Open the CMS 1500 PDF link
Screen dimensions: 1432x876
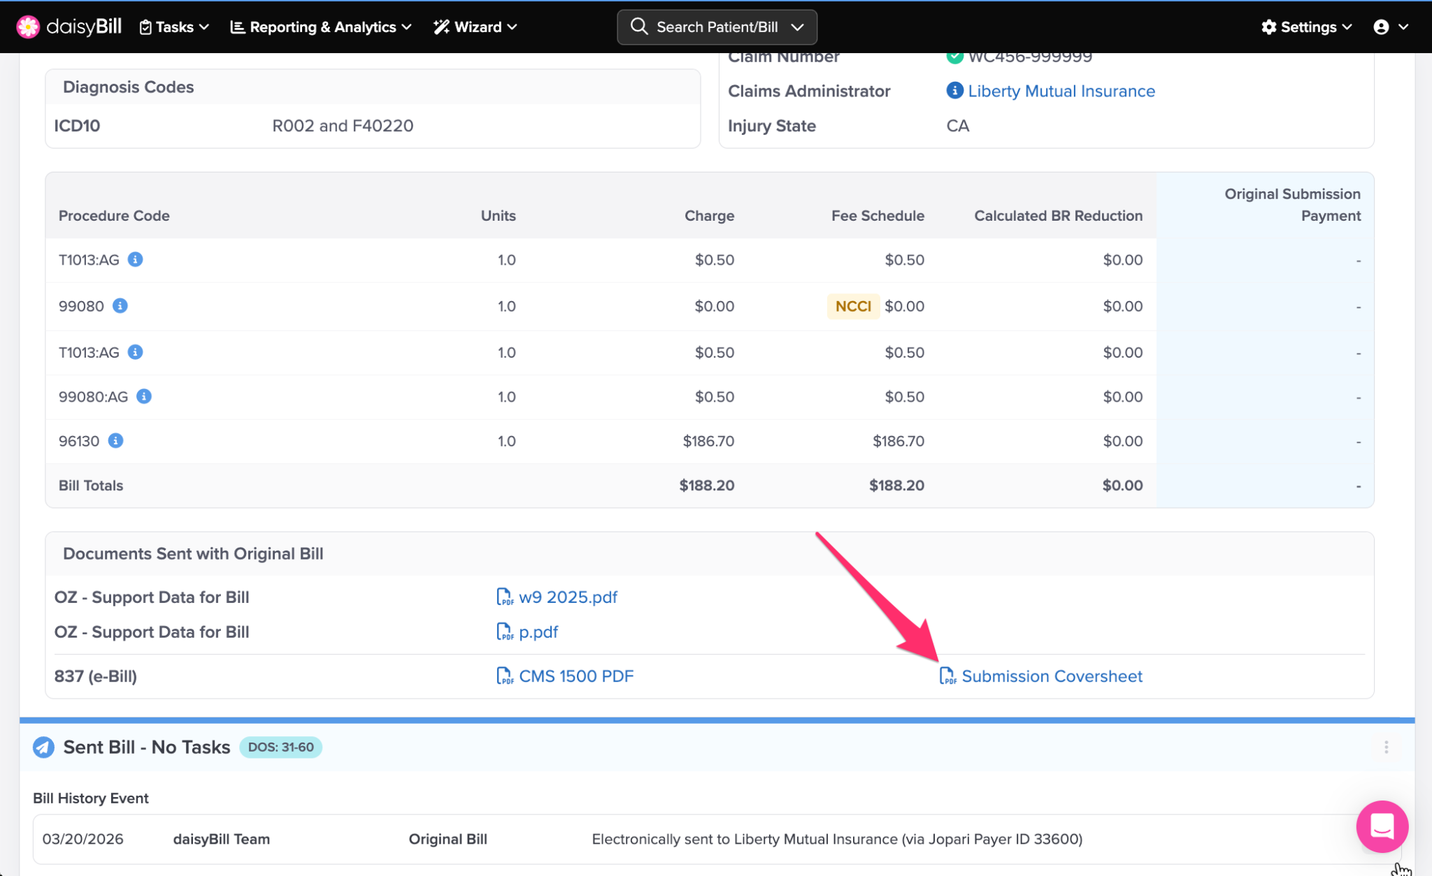click(x=575, y=676)
